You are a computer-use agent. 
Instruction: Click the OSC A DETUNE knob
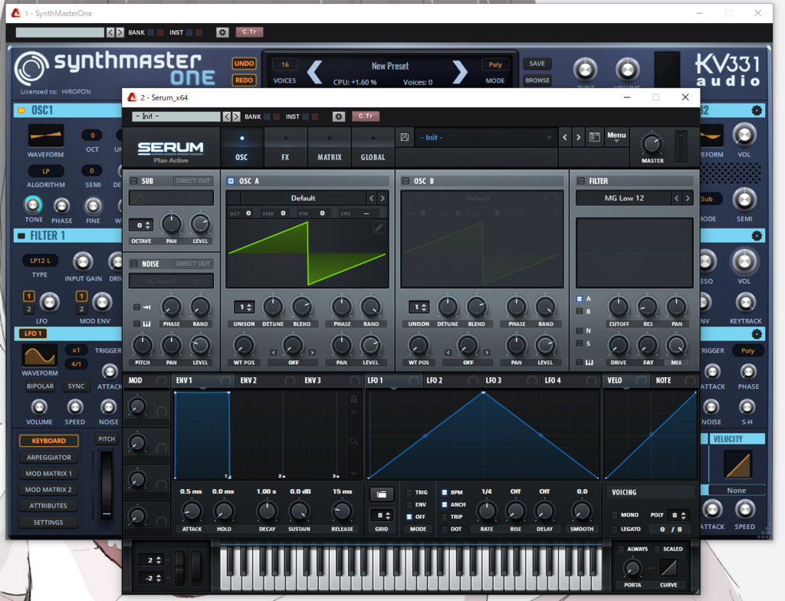[273, 307]
